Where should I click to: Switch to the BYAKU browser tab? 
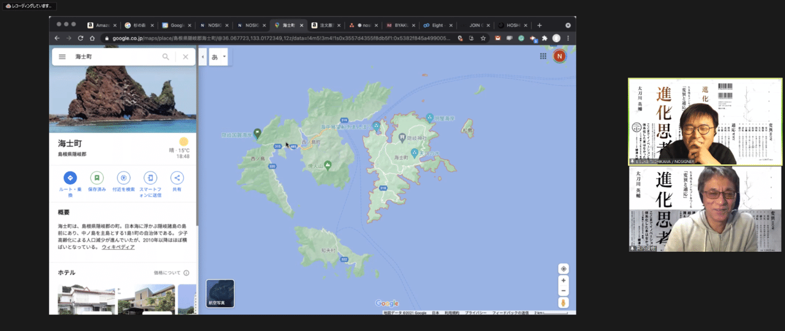pos(401,25)
